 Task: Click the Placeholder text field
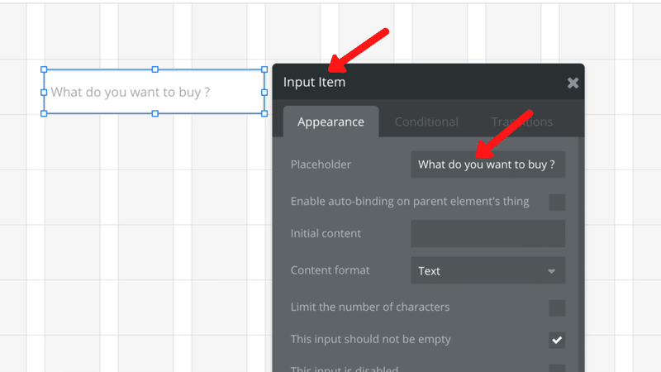coord(487,165)
